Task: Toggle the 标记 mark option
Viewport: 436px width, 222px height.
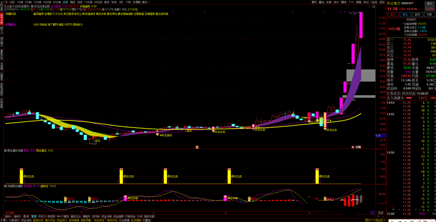Action: tap(366, 2)
